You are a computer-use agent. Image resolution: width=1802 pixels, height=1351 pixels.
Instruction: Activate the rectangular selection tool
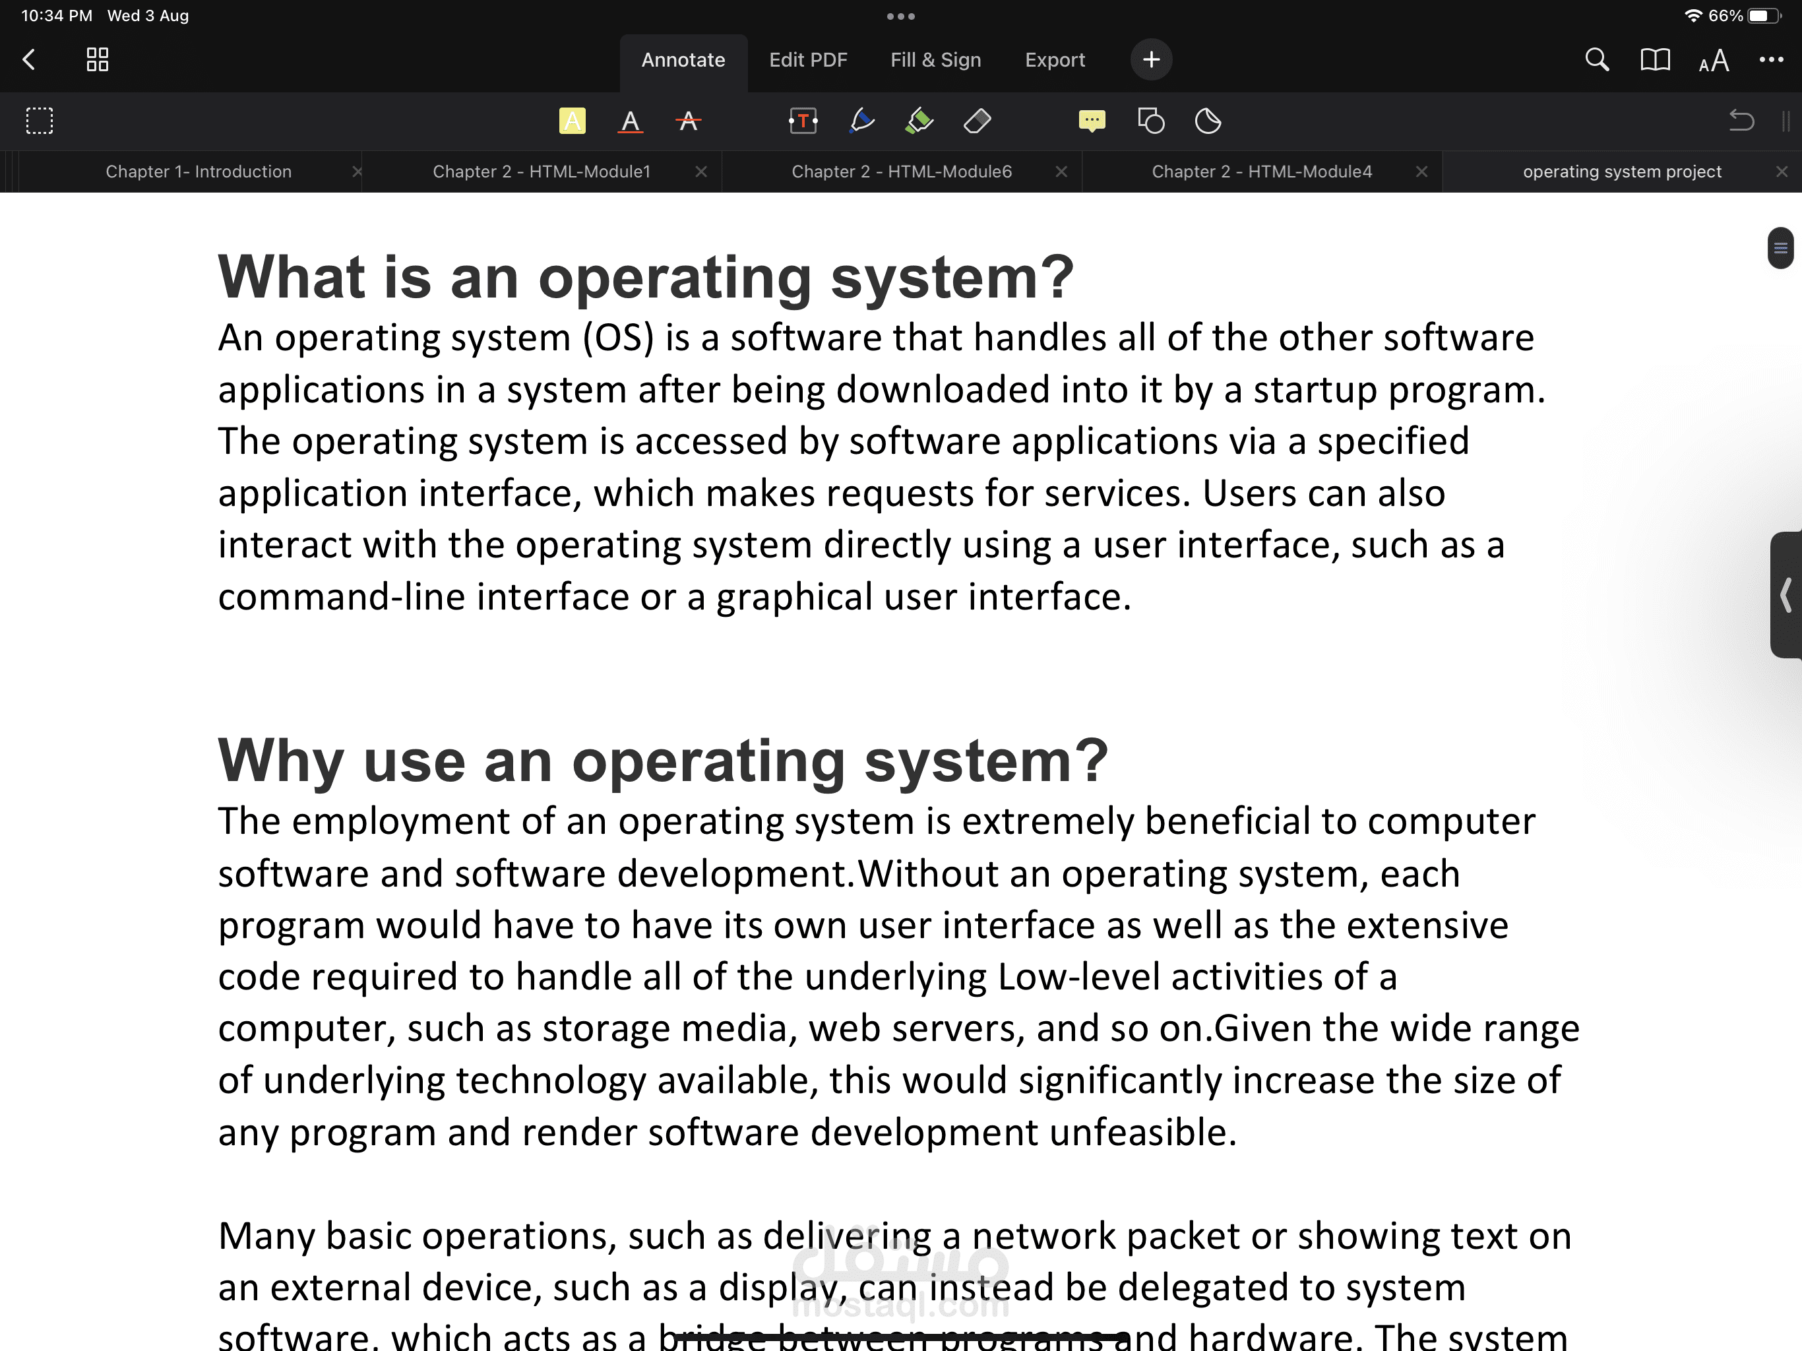click(x=39, y=121)
